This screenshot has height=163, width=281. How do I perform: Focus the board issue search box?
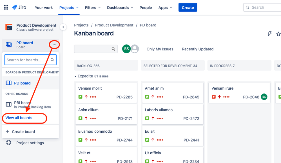coord(96,49)
